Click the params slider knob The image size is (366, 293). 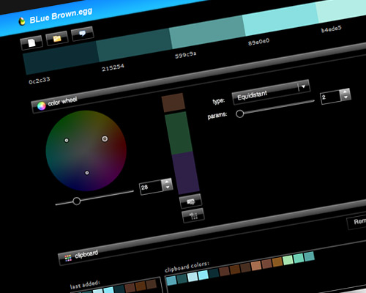click(x=240, y=114)
